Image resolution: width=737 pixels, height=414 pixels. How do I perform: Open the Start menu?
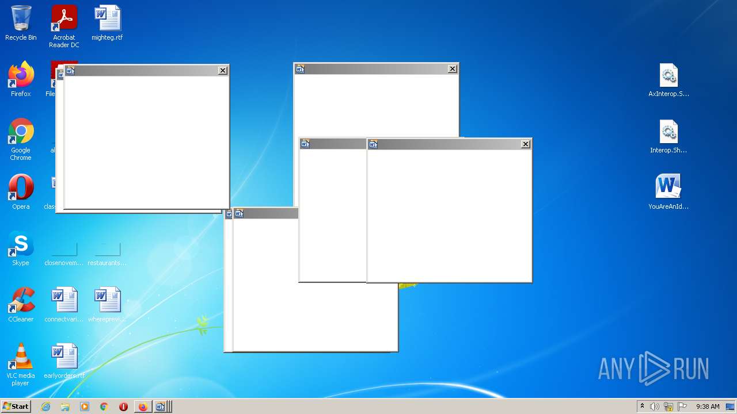[x=16, y=407]
